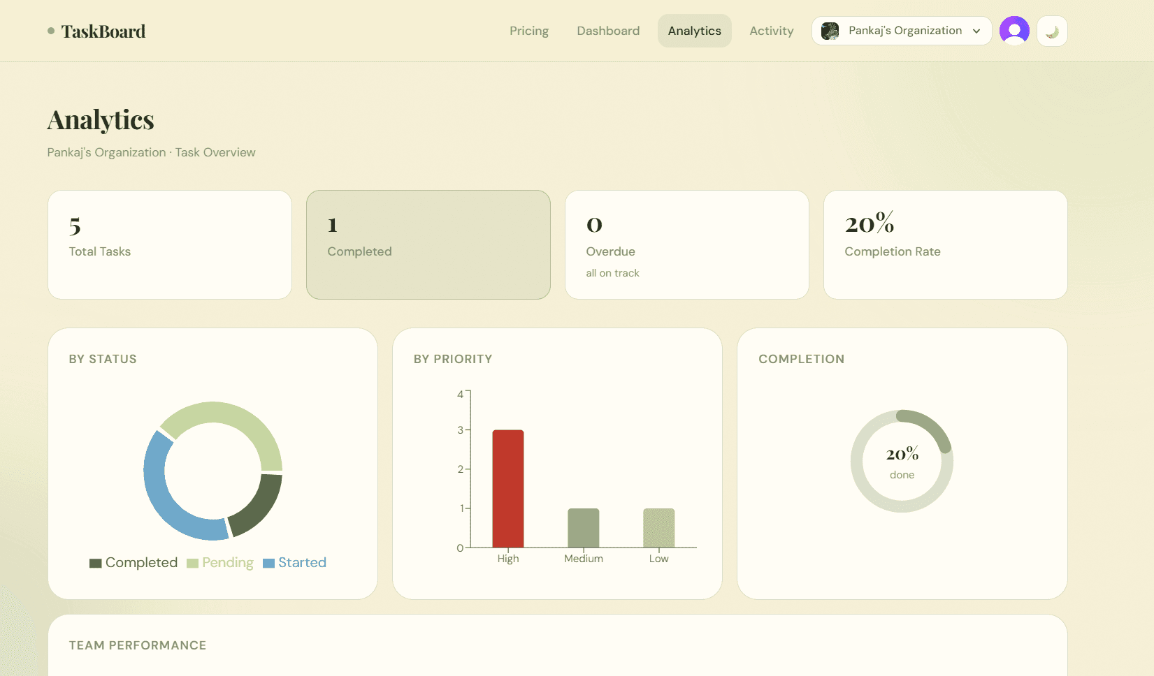The width and height of the screenshot is (1154, 676).
Task: Click the light green Pending legend swatch
Action: pos(193,564)
